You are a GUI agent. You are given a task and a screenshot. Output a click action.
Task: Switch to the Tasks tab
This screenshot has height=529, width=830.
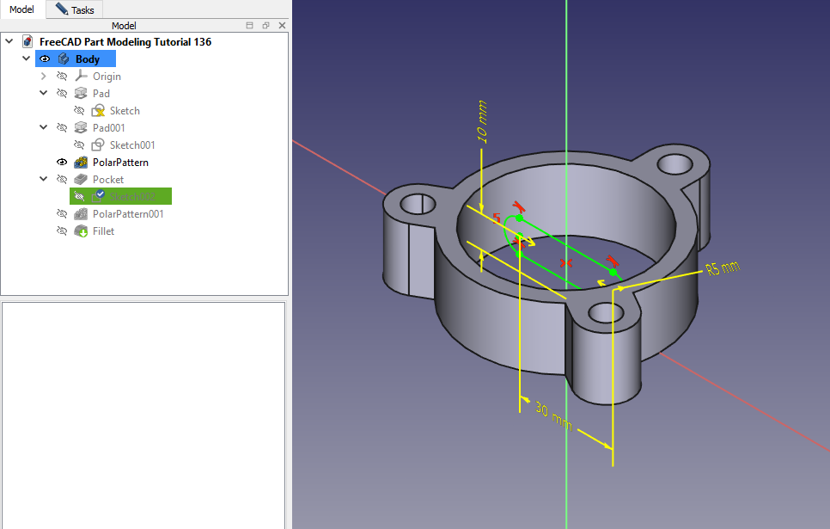(x=75, y=9)
